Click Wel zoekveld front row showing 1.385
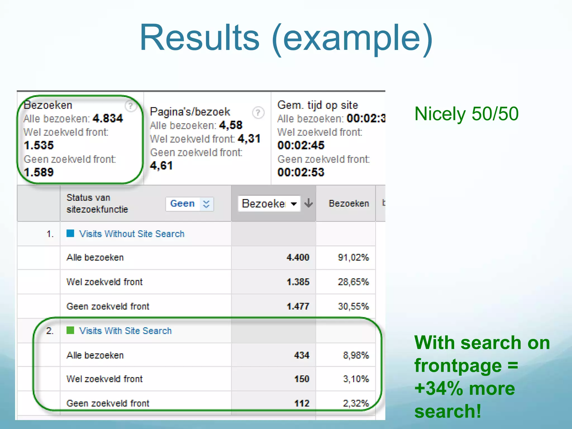This screenshot has height=429, width=572. 104,282
